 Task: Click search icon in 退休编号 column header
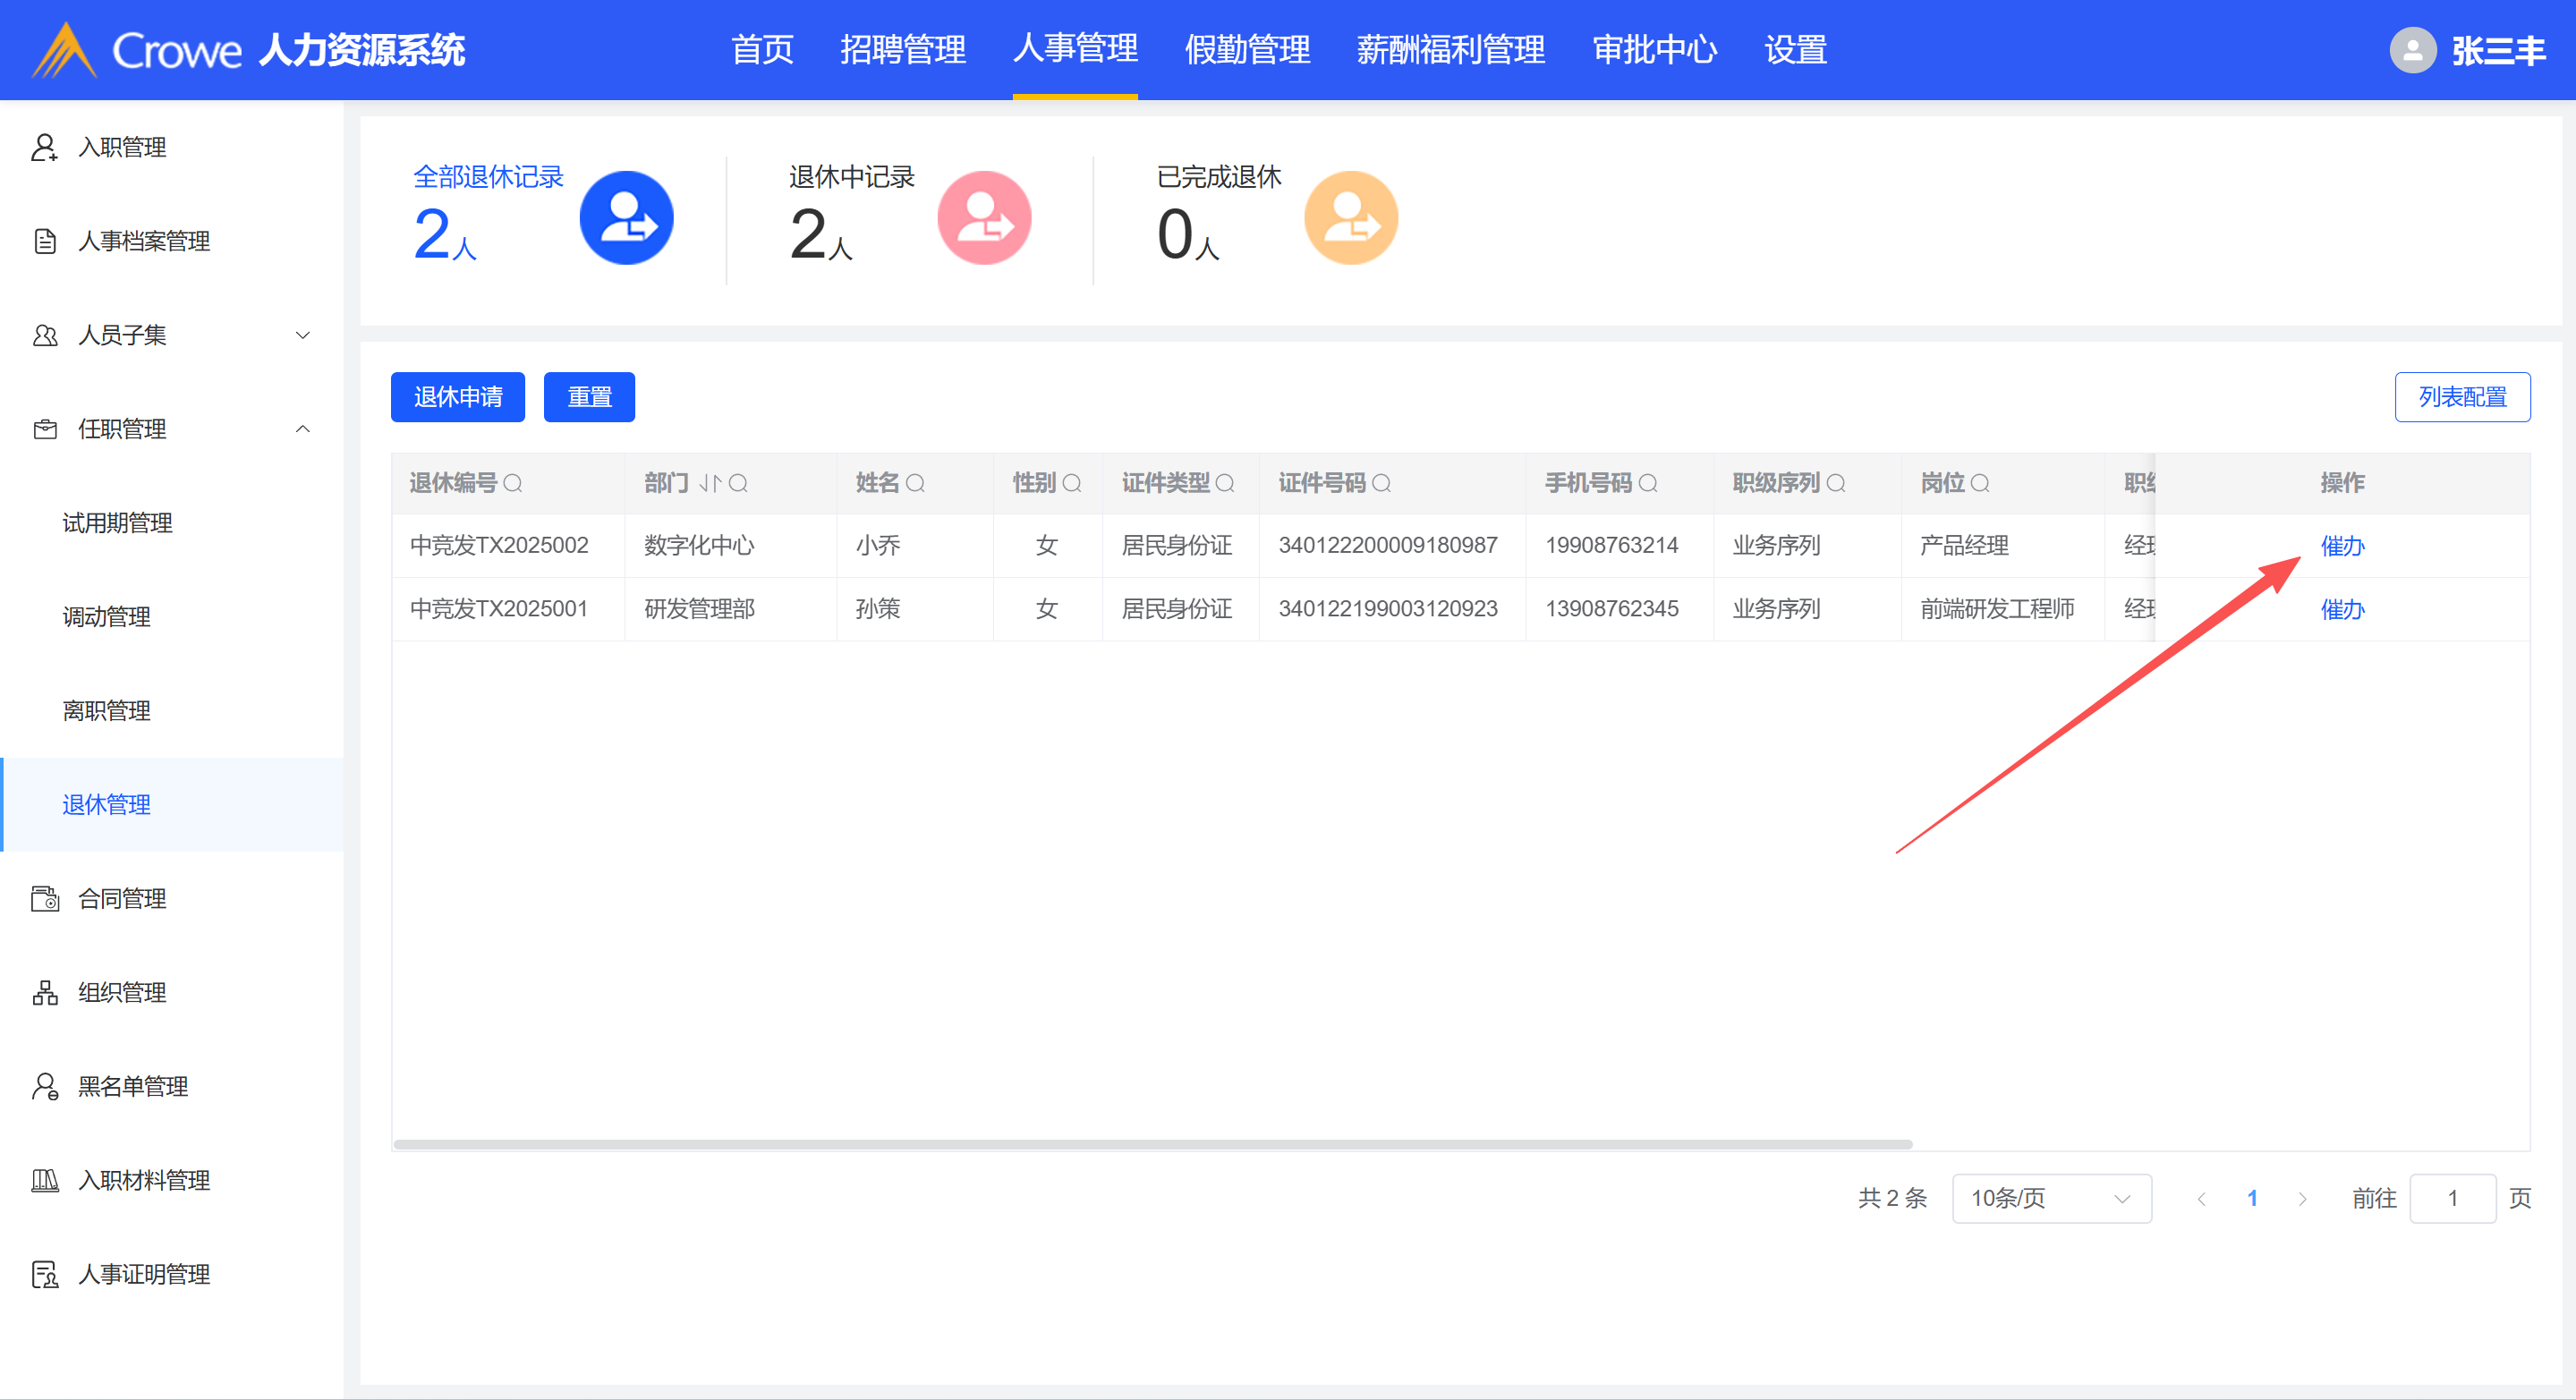coord(513,484)
